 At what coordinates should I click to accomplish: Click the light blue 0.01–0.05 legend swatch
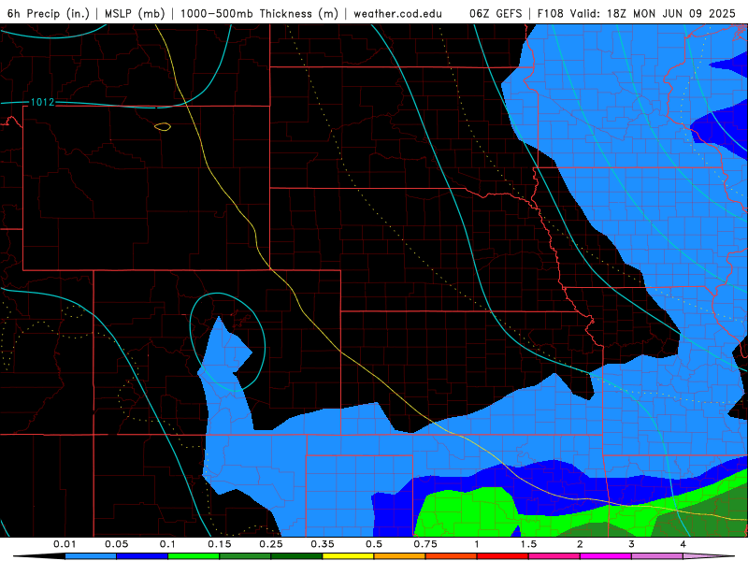tap(91, 556)
